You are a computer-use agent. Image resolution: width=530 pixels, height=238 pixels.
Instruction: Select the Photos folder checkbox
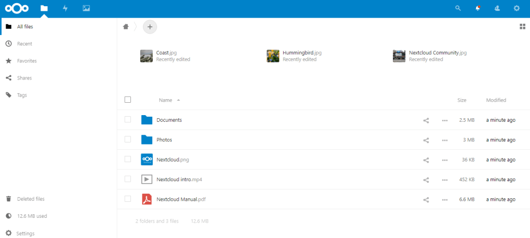[128, 140]
